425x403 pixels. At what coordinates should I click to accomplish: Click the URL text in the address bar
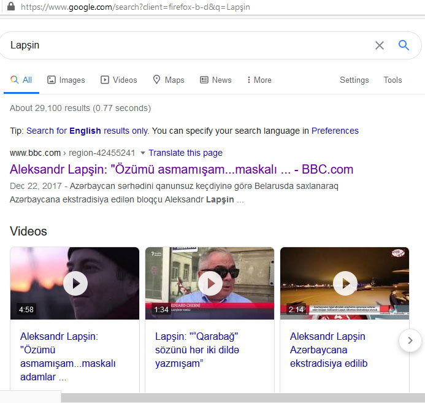pyautogui.click(x=136, y=7)
